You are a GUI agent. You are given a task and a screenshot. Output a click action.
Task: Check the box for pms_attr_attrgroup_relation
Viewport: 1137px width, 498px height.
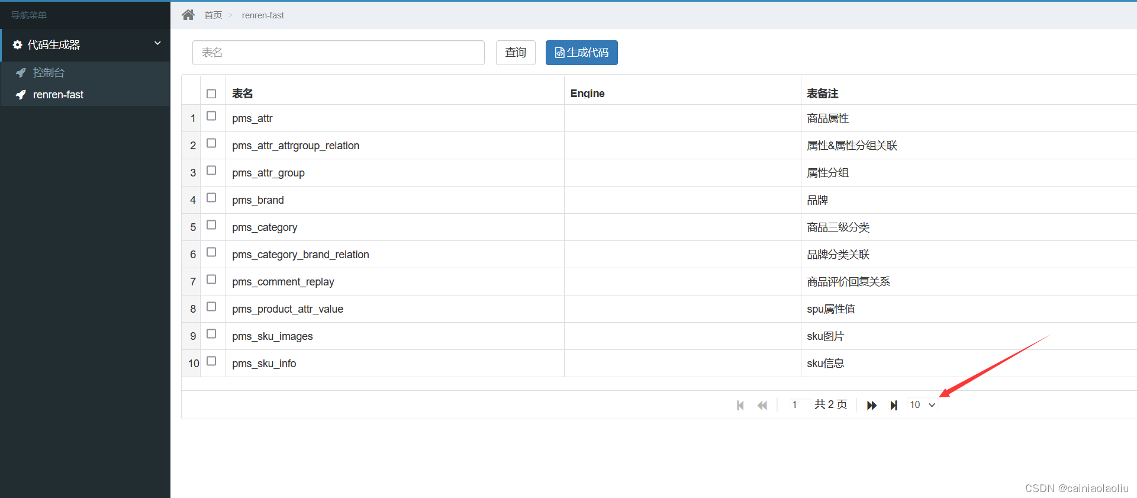(x=211, y=143)
